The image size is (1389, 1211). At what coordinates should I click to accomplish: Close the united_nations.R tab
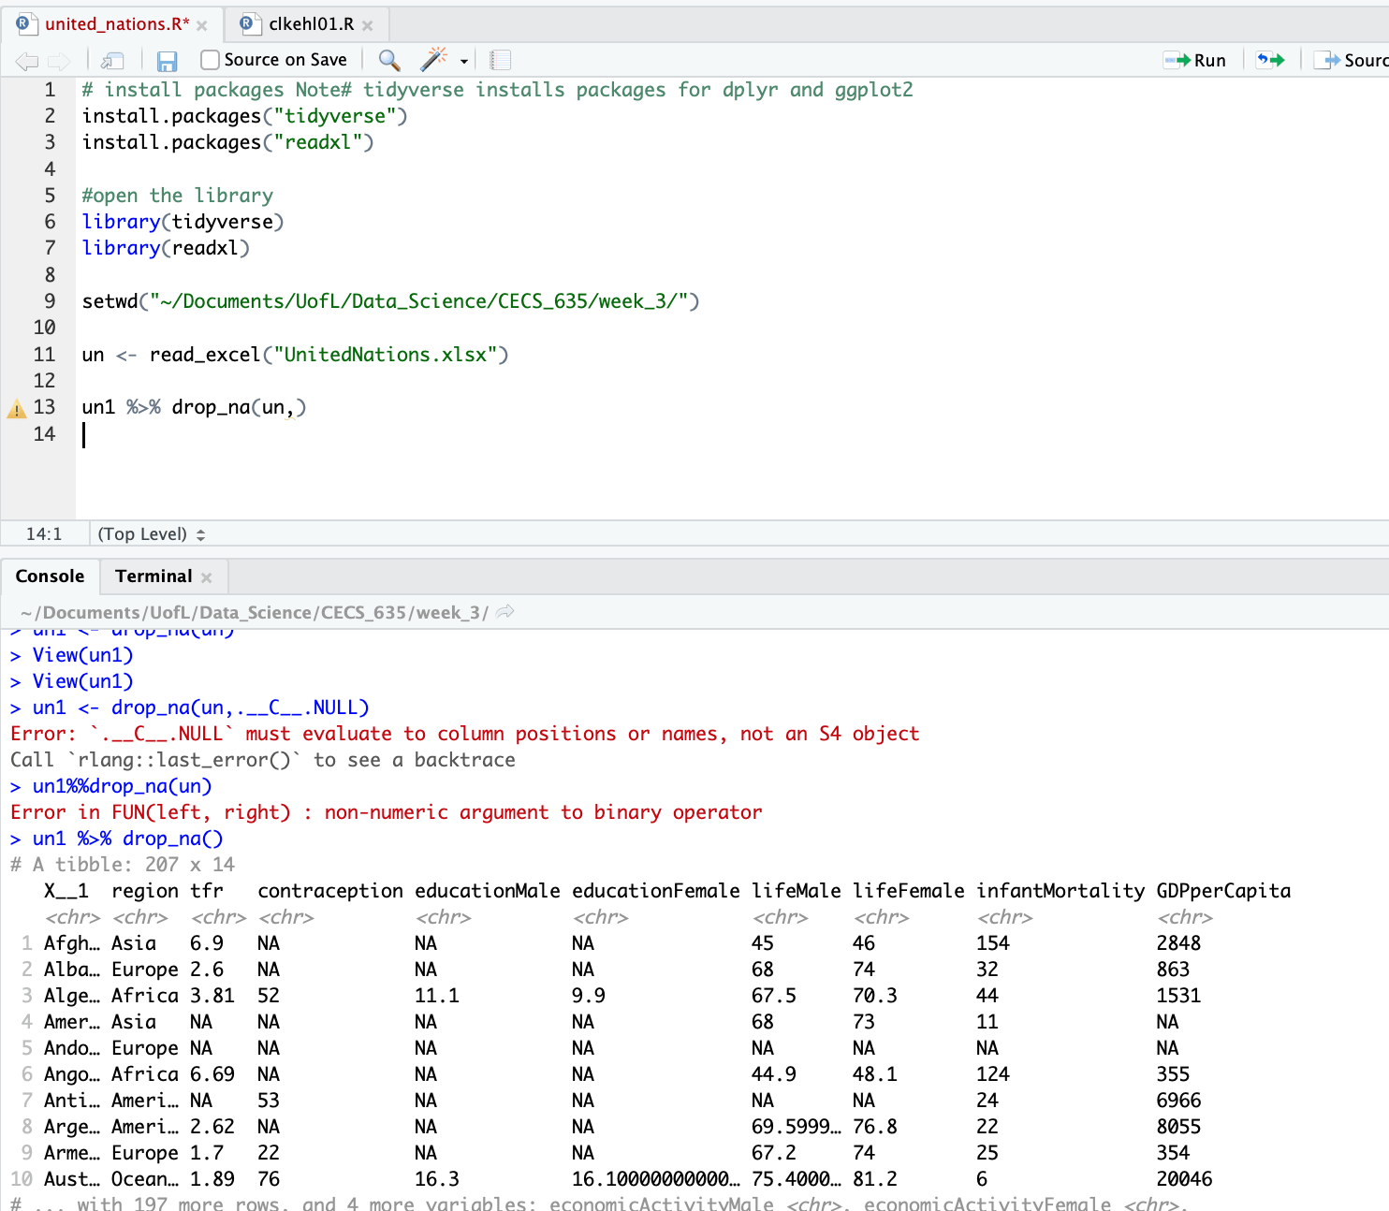click(202, 25)
